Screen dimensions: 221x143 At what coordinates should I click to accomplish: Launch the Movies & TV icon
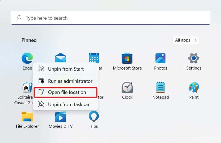click(x=61, y=117)
